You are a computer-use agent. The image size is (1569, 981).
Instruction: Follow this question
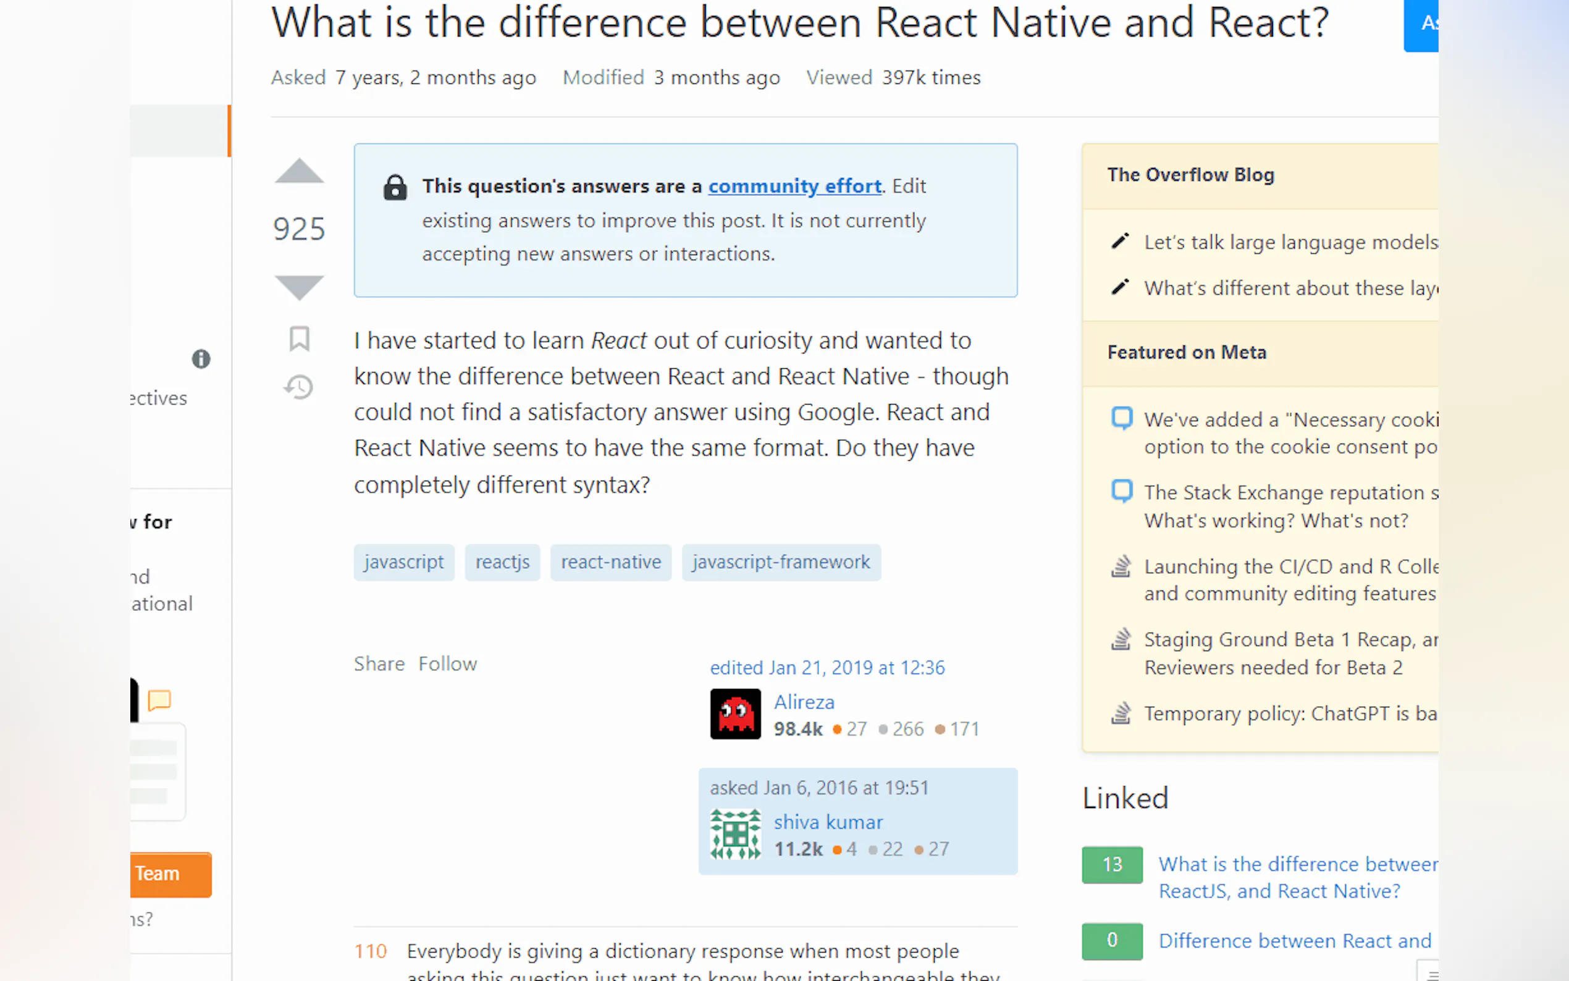[x=448, y=663]
